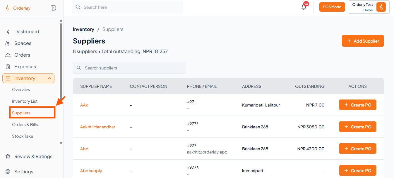The height and width of the screenshot is (178, 394).
Task: Create PO for Aakriti Manandhar
Action: coord(357,127)
